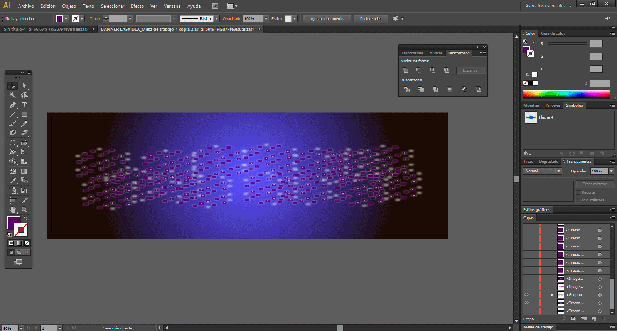Select the Symbol Sprayer tool
The image size is (617, 331).
[x=13, y=191]
